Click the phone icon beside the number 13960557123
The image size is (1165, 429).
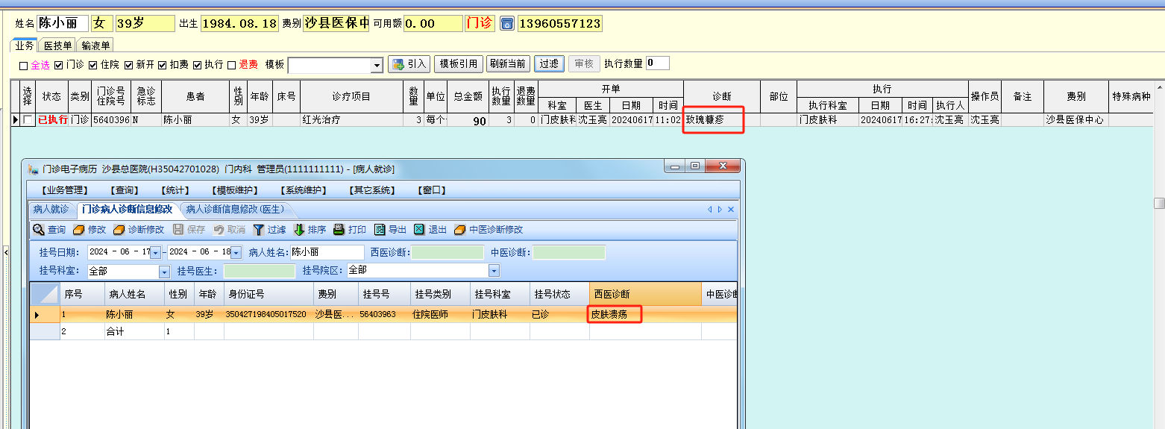(506, 24)
